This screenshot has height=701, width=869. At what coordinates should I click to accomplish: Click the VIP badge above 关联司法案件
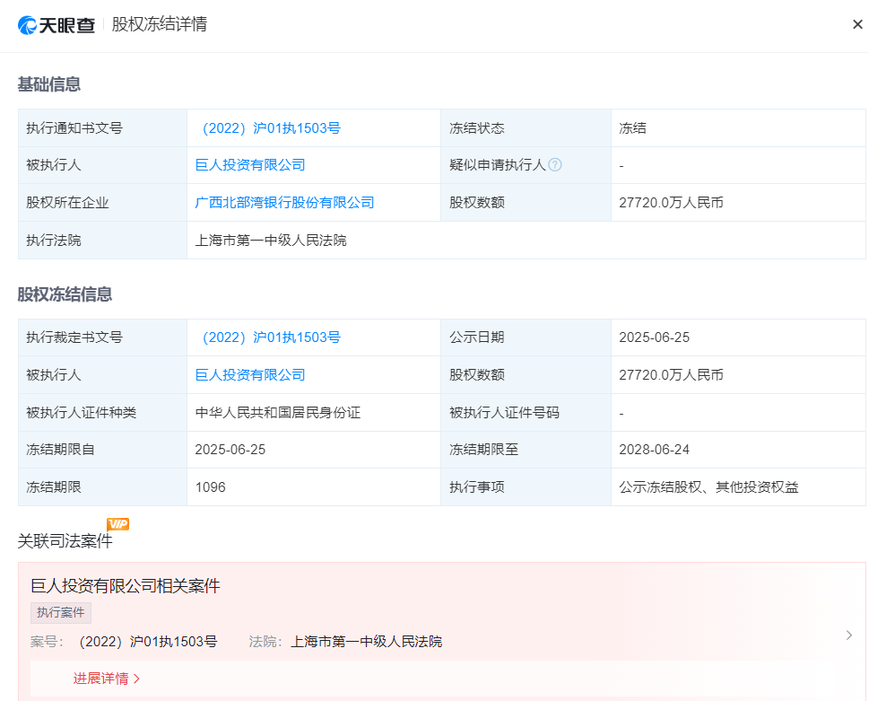pos(117,524)
